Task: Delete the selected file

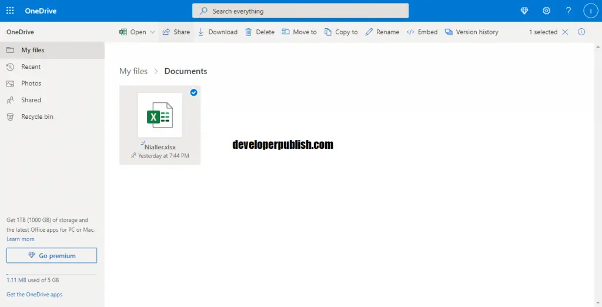Action: 260,32
